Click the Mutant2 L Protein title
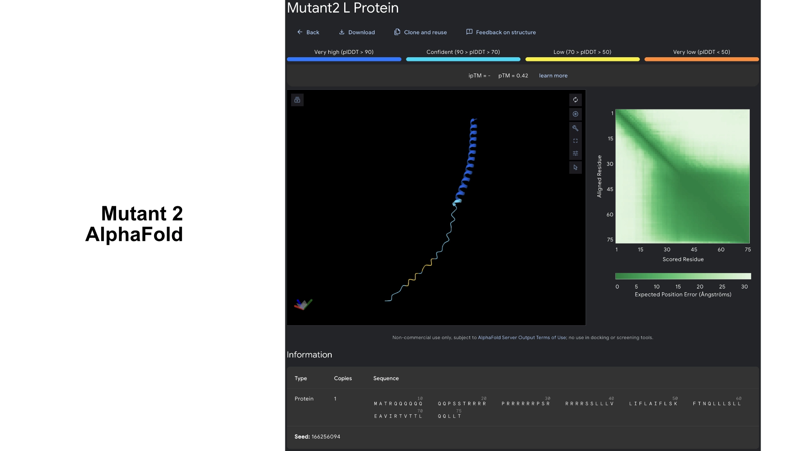Viewport: 802px width, 451px height. [343, 8]
